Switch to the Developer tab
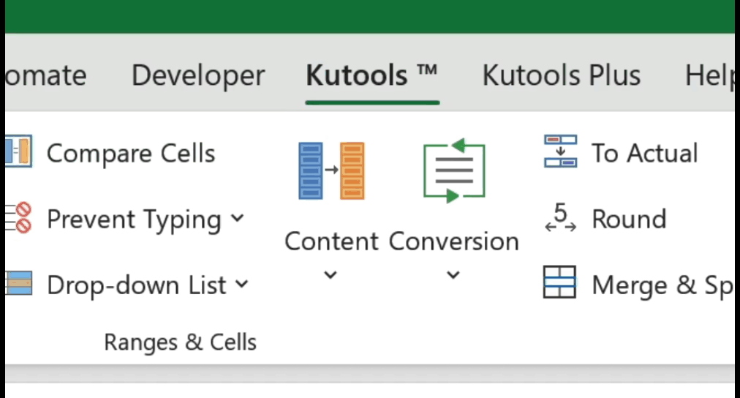 tap(198, 75)
